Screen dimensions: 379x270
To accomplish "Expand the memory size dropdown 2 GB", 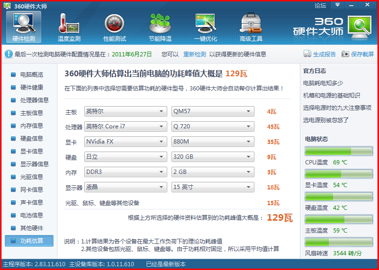I will click(x=213, y=172).
